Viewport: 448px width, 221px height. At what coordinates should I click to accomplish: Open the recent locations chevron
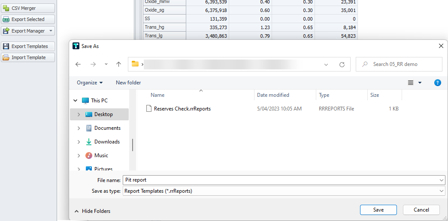click(x=106, y=64)
